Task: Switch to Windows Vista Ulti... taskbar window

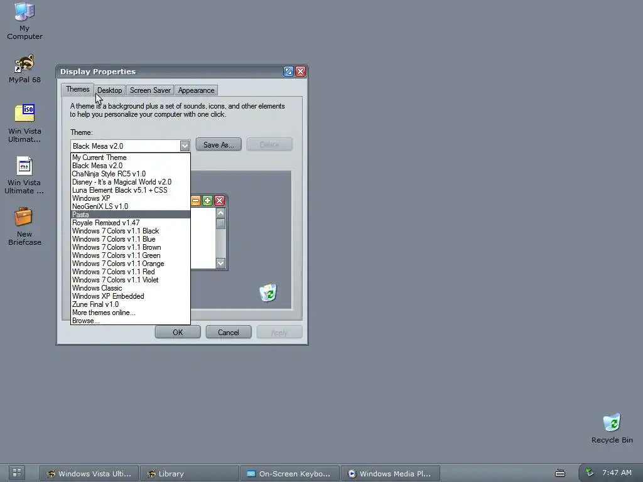Action: (x=89, y=473)
